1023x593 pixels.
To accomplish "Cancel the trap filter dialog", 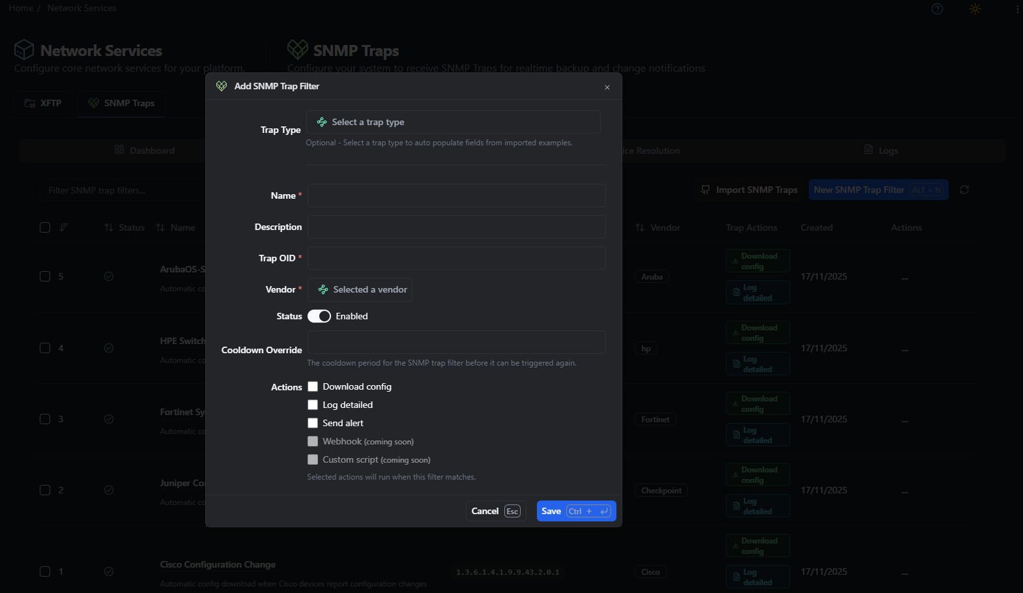I will point(496,511).
